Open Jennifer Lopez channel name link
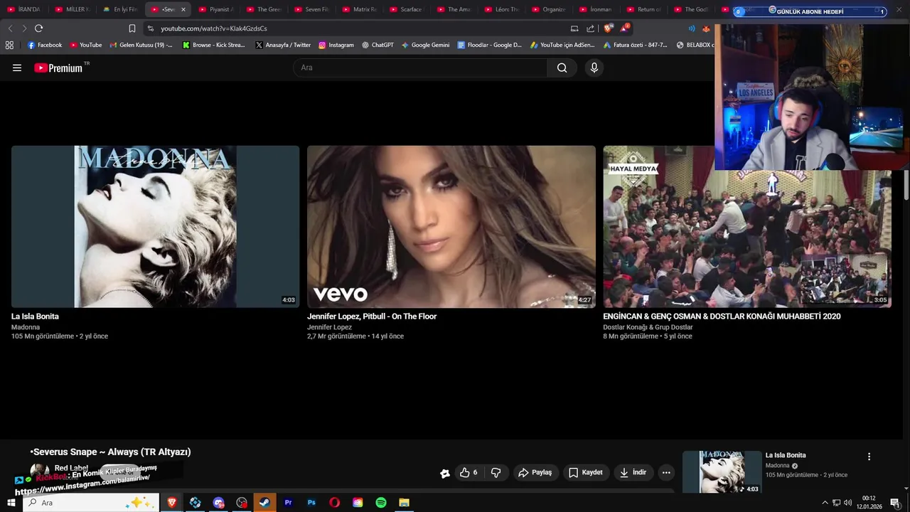Image resolution: width=910 pixels, height=512 pixels. point(329,327)
